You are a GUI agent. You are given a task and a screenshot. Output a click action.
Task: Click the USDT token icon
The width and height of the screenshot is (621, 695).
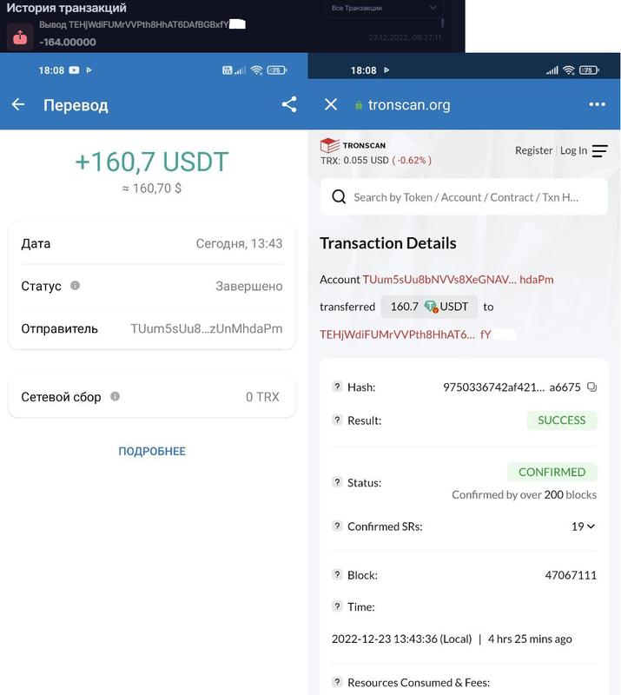click(432, 307)
